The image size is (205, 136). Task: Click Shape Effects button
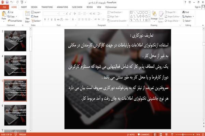pyautogui.click(x=172, y=21)
